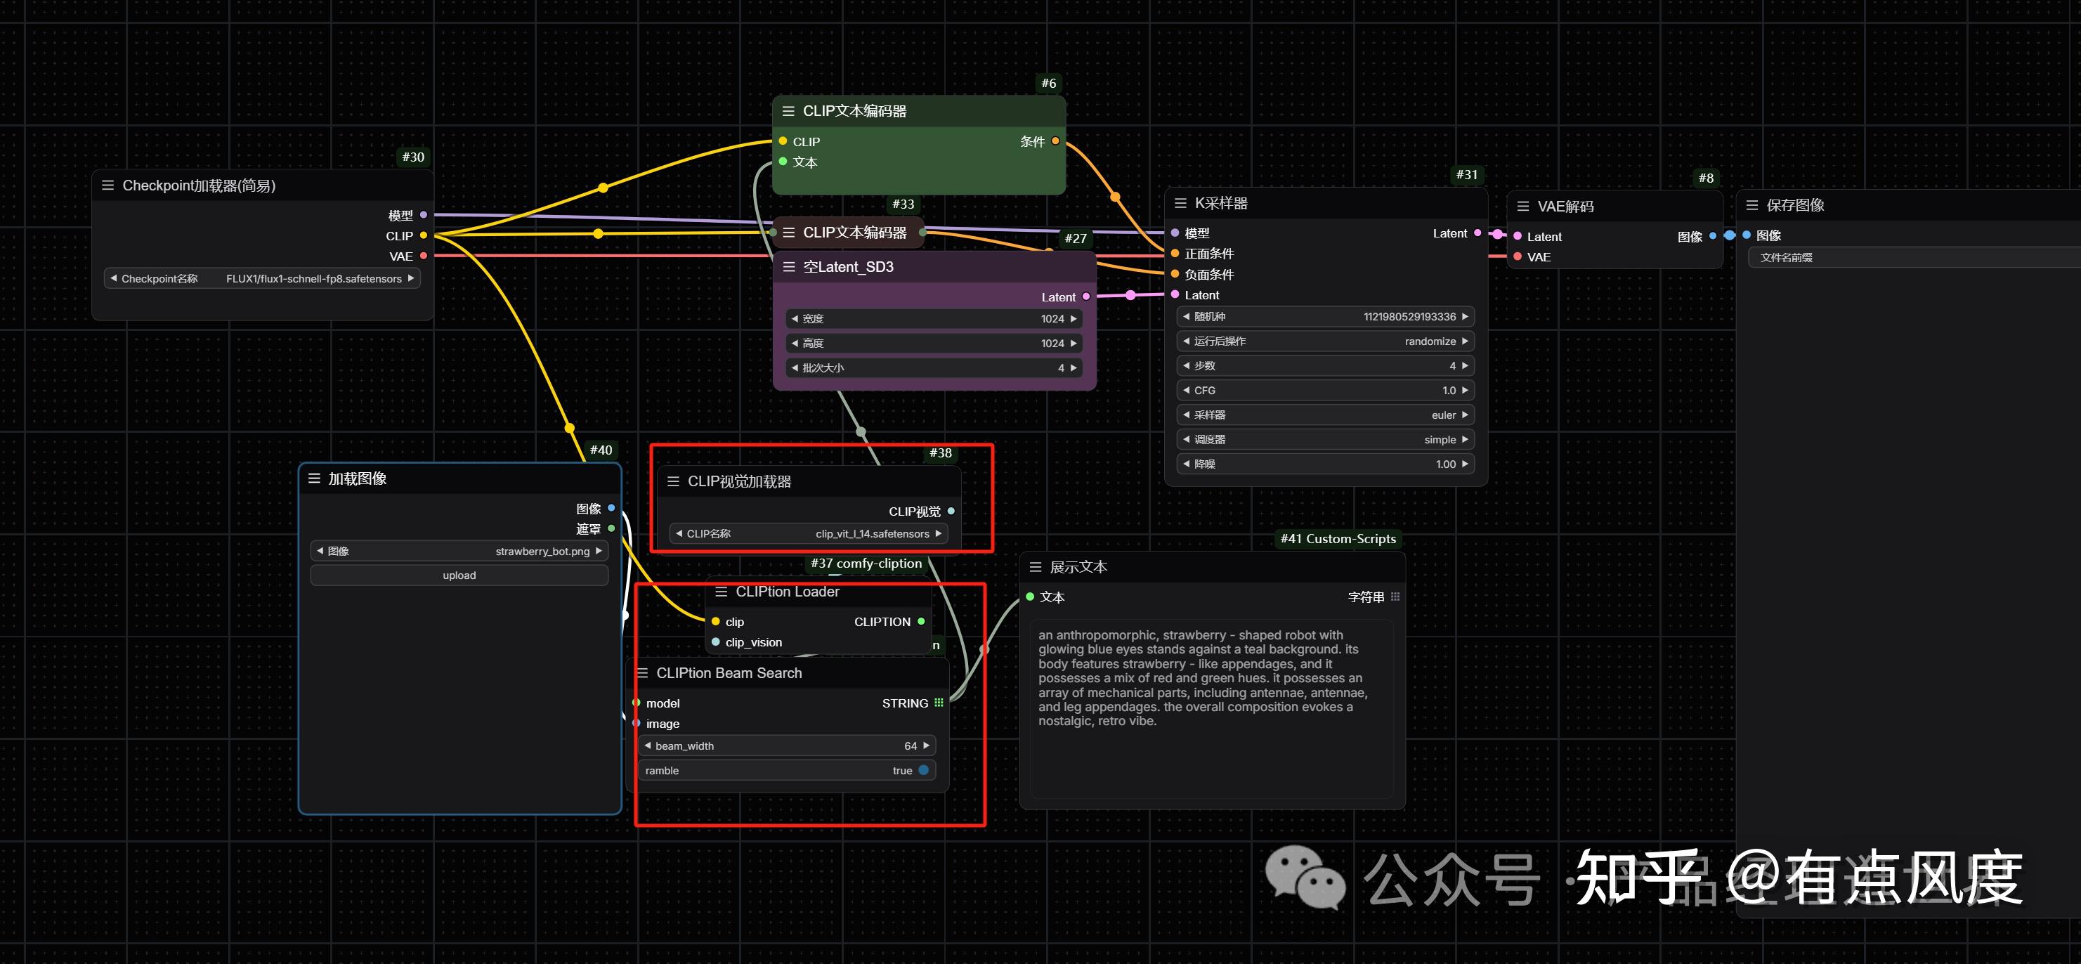Click the menu icon on the Checkpoint加载器 node
Viewport: 2081px width, 964px height.
tap(107, 186)
